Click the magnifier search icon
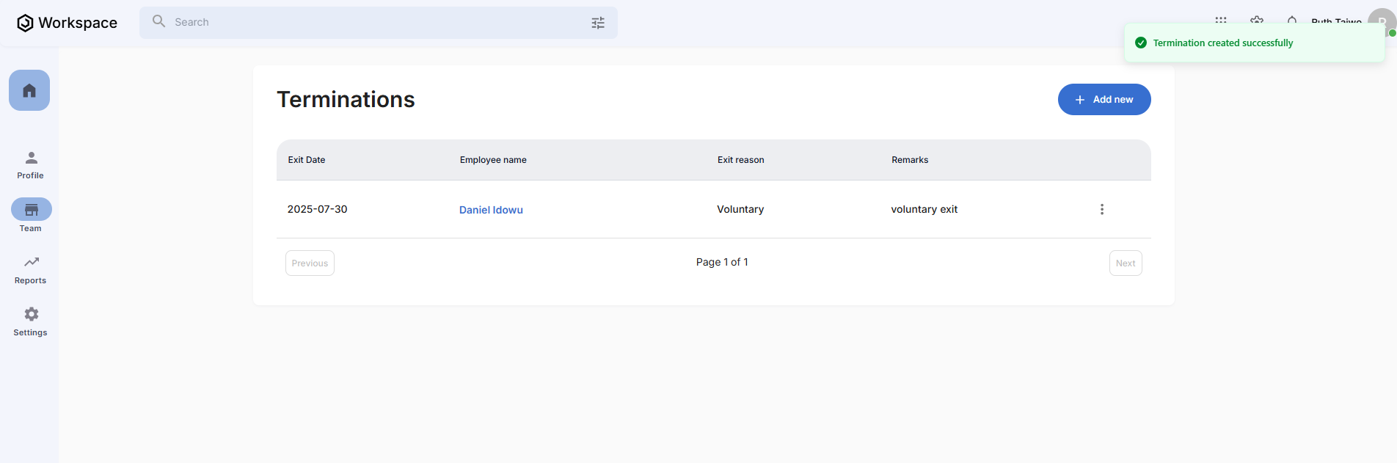1397x463 pixels. 158,21
